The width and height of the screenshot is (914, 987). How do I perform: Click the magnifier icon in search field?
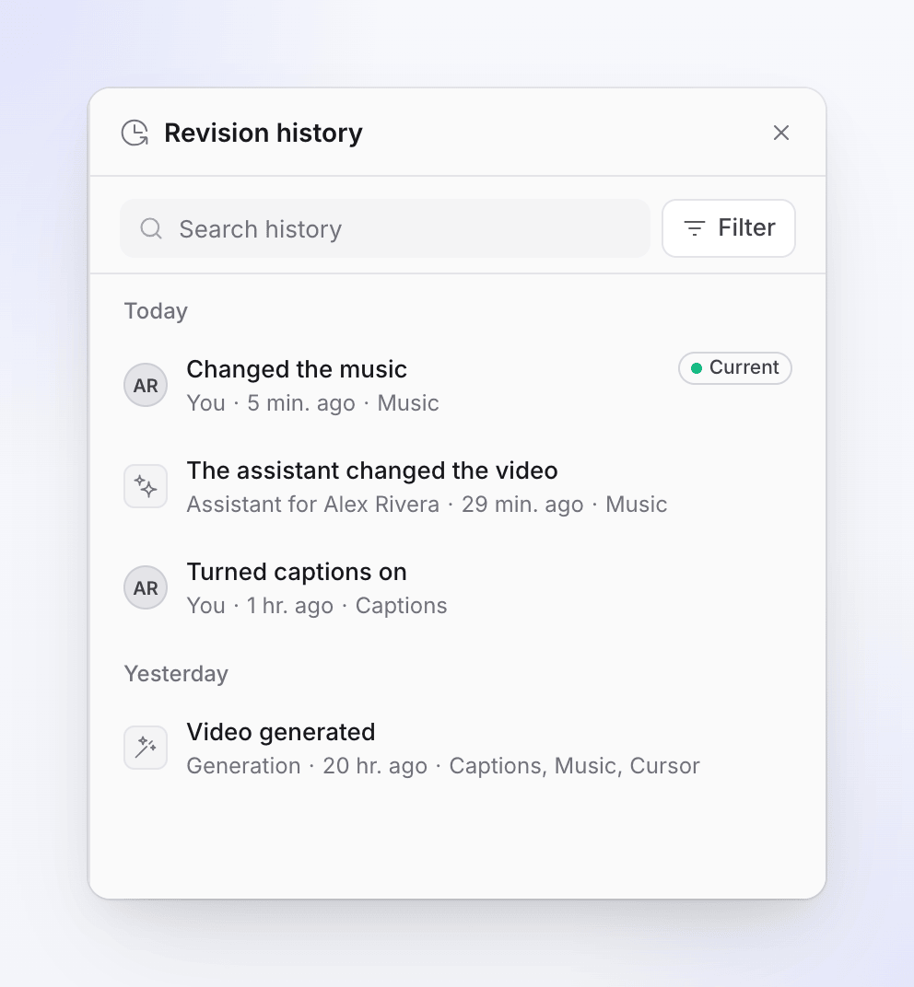[151, 228]
